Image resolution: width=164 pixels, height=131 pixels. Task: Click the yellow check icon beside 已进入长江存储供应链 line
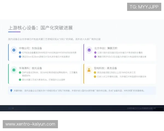(95, 77)
